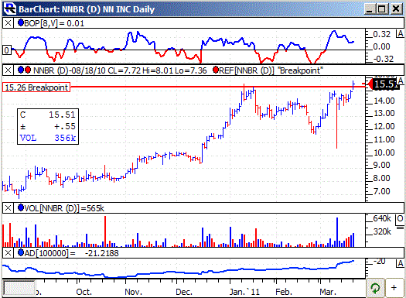Click the AD[100000]= -21.2188 label
This screenshot has height=298, width=406.
tap(71, 253)
